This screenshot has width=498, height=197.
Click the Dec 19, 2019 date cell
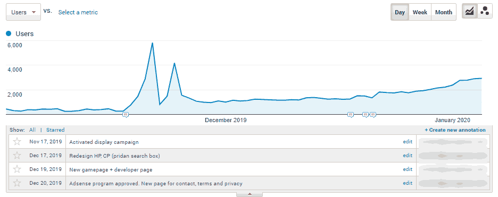click(46, 169)
